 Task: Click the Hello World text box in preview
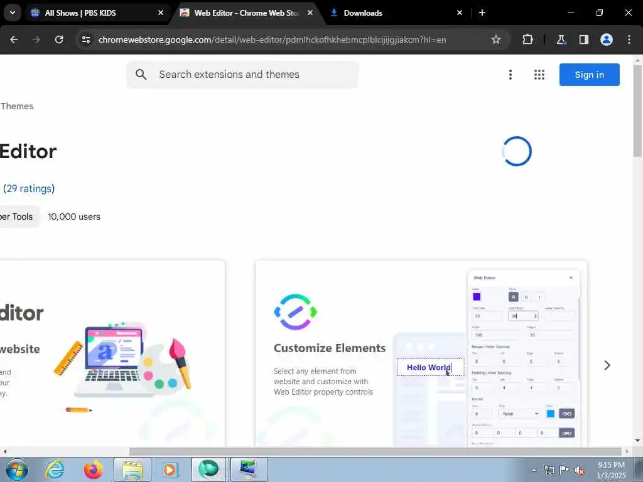click(x=430, y=367)
